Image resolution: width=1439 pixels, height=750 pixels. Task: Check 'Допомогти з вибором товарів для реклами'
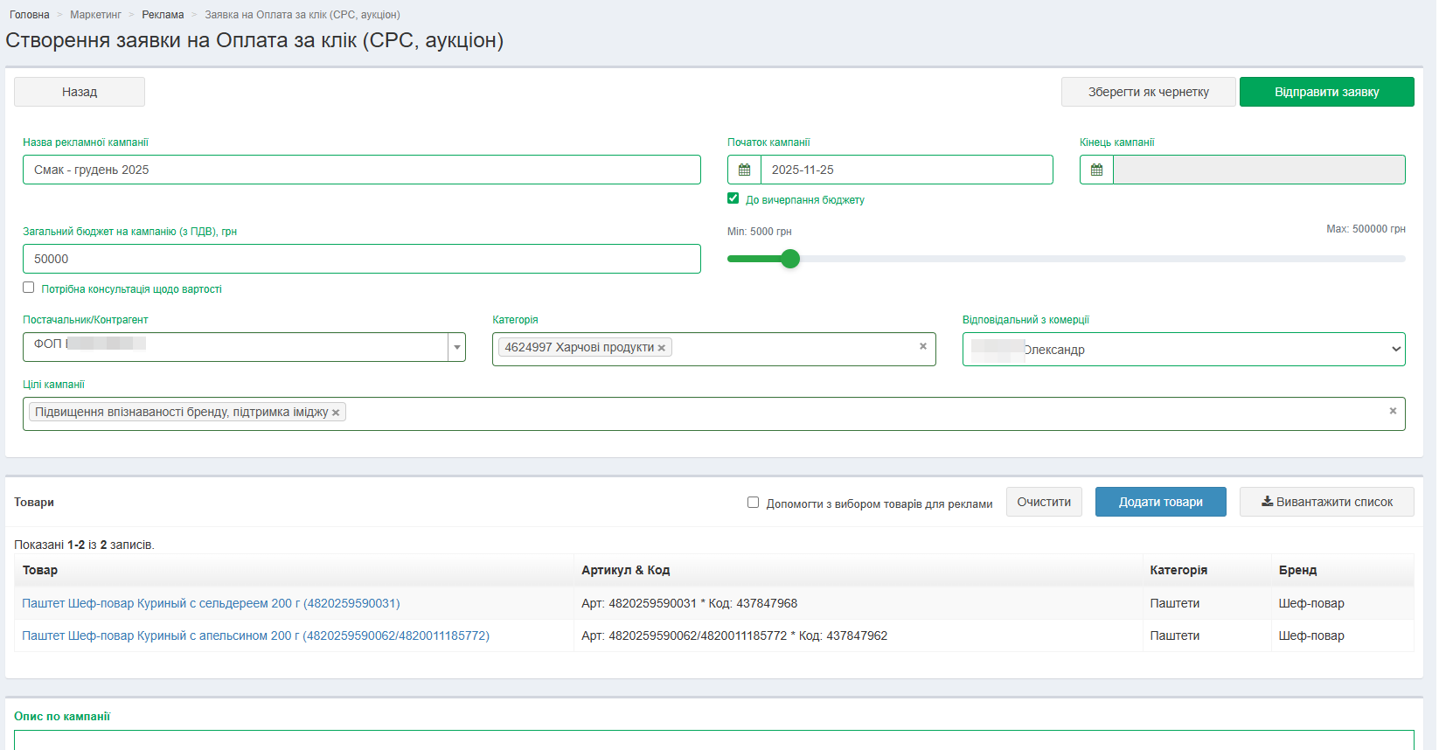point(753,503)
